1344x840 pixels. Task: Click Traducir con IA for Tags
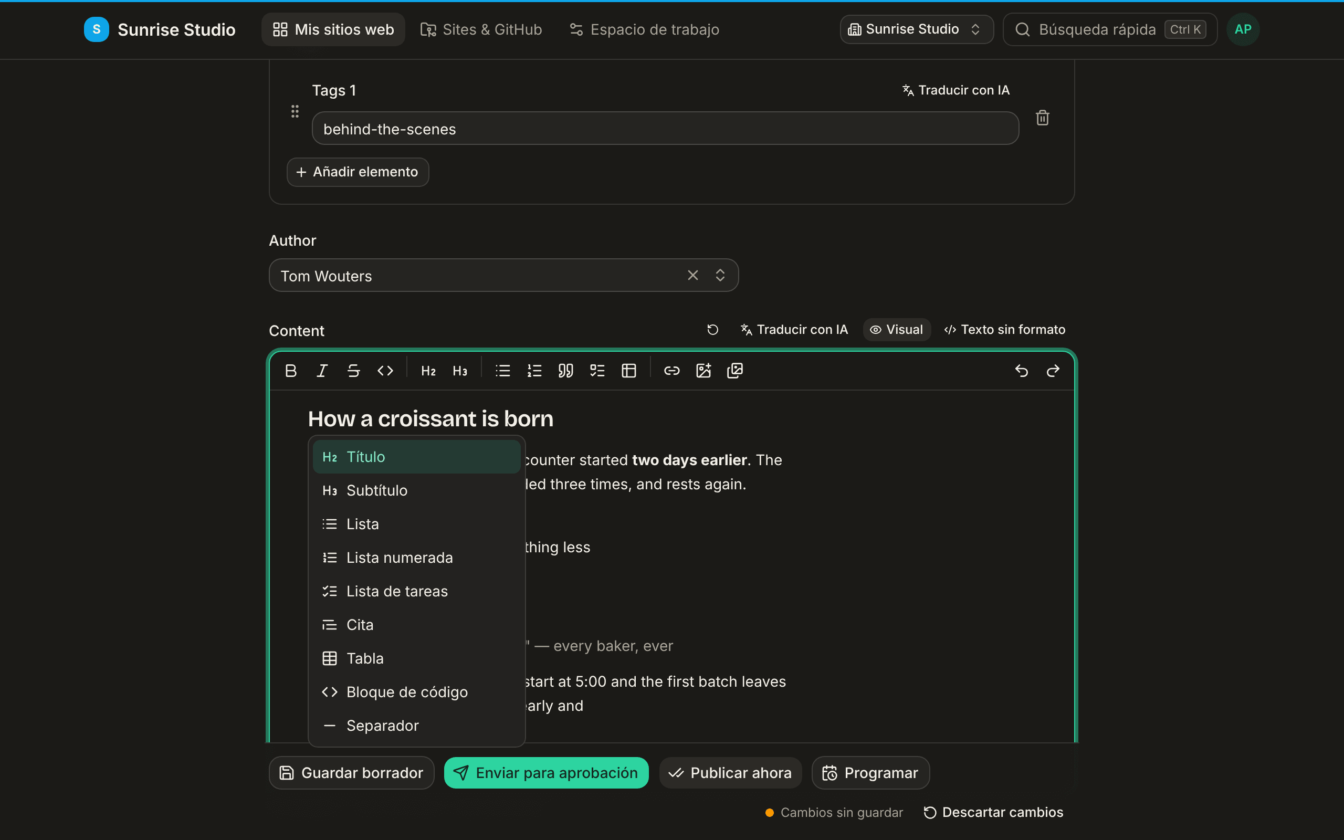tap(956, 90)
